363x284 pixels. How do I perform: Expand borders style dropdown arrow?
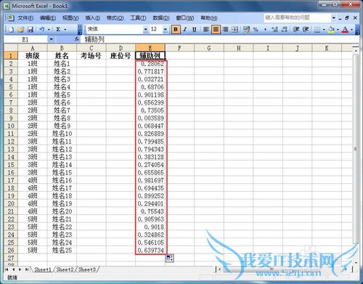click(x=324, y=30)
